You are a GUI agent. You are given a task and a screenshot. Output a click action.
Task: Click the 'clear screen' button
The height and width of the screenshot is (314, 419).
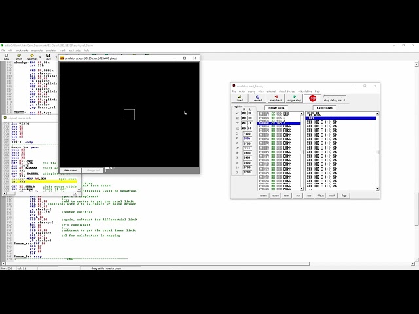coord(70,170)
